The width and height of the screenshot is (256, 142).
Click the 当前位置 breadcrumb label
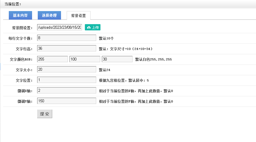pos(13,4)
